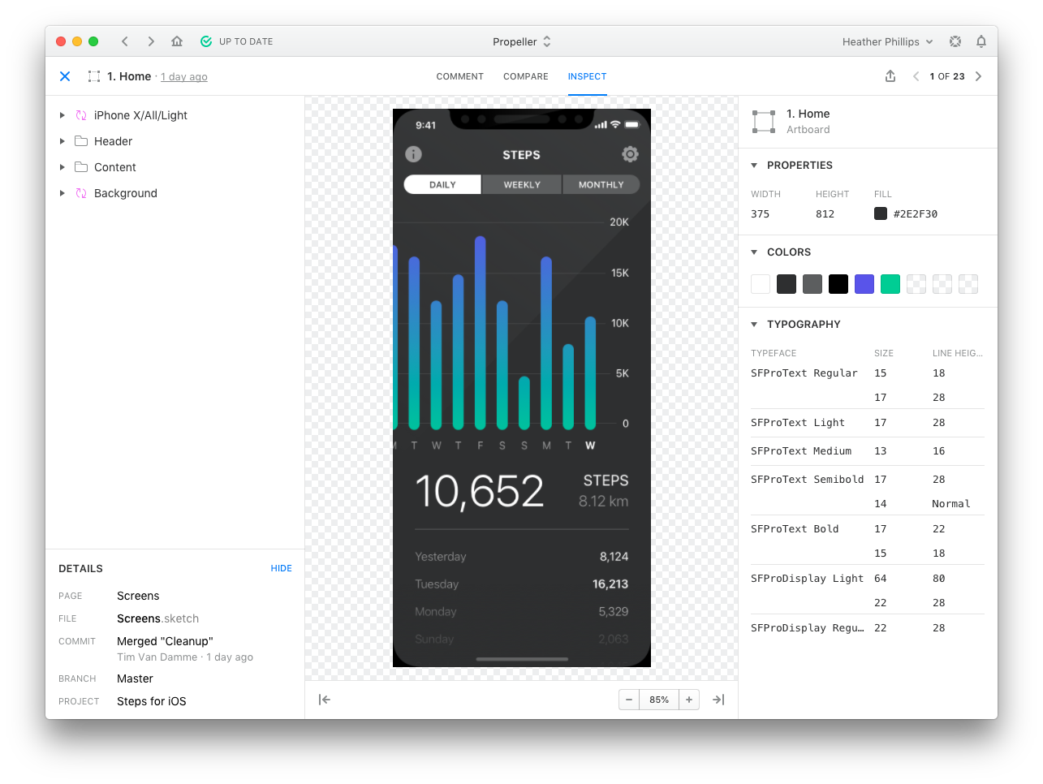Expand the Content layer group
1043x784 pixels.
click(62, 167)
